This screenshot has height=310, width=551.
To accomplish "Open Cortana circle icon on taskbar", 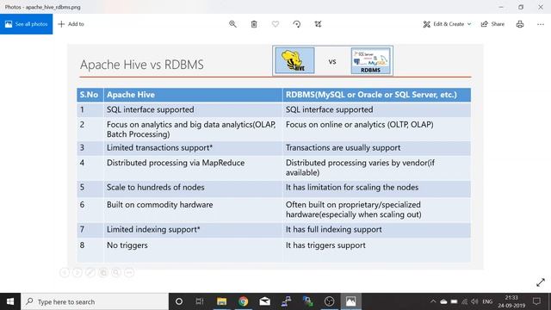I will (179, 301).
